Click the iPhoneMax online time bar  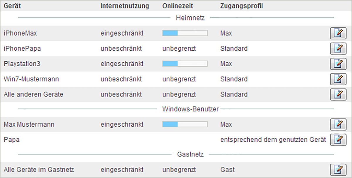185,33
